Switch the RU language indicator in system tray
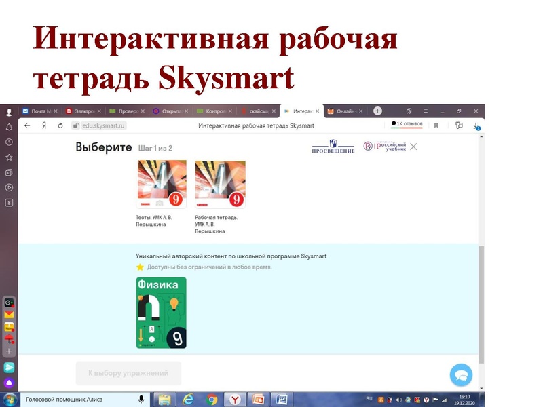This screenshot has height=407, width=543. pos(369,399)
